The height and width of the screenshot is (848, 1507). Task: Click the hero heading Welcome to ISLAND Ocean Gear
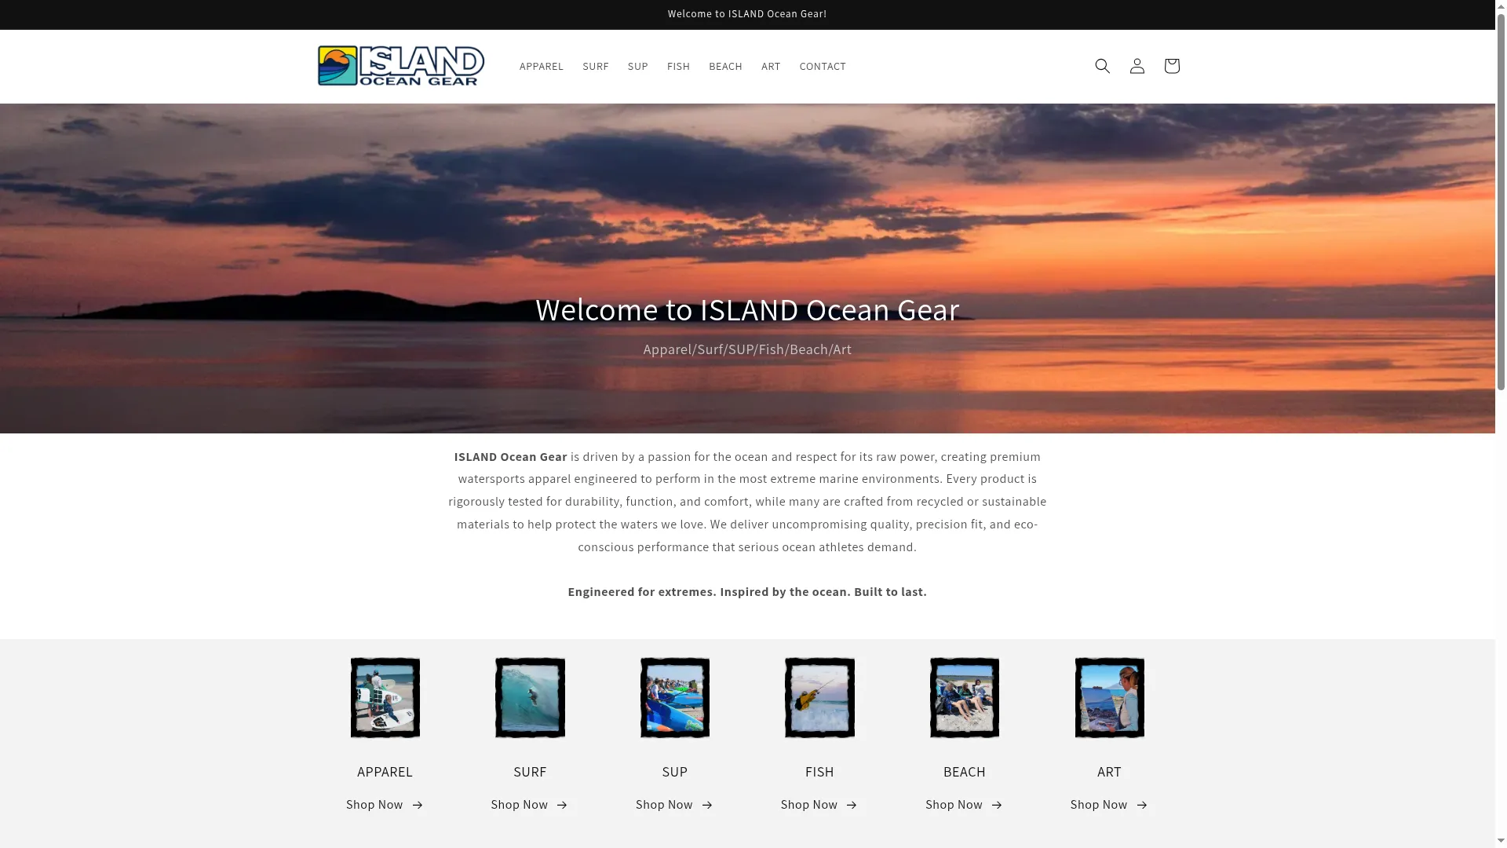747,309
